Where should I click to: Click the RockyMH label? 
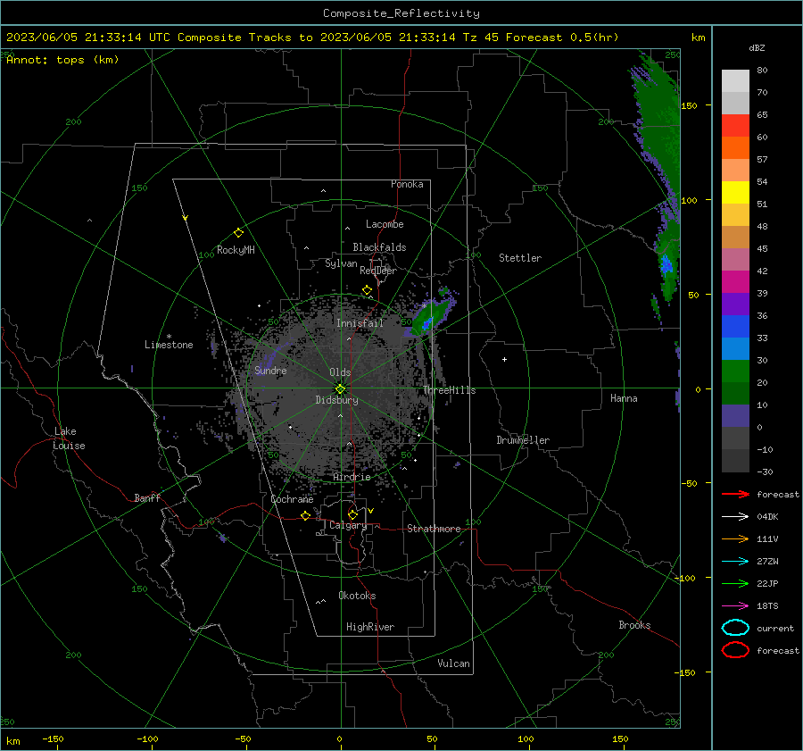(x=236, y=250)
